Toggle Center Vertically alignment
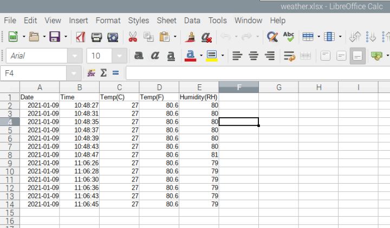 pyautogui.click(x=341, y=56)
